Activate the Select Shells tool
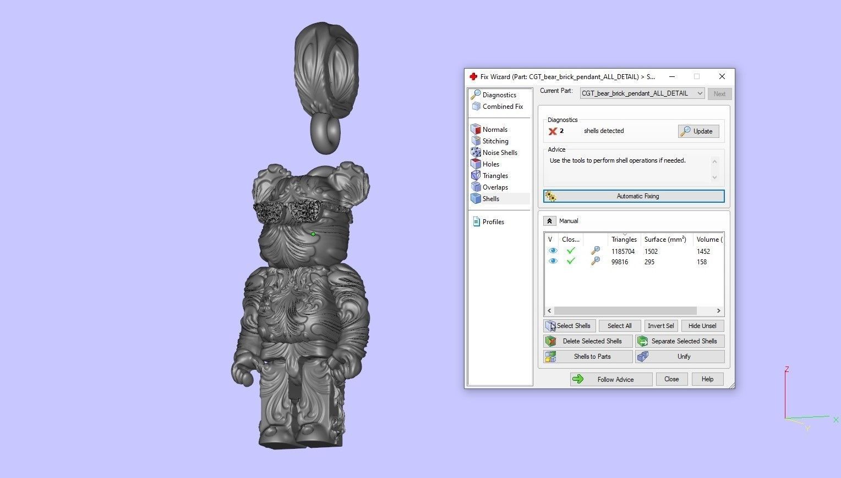This screenshot has width=841, height=478. (x=569, y=326)
